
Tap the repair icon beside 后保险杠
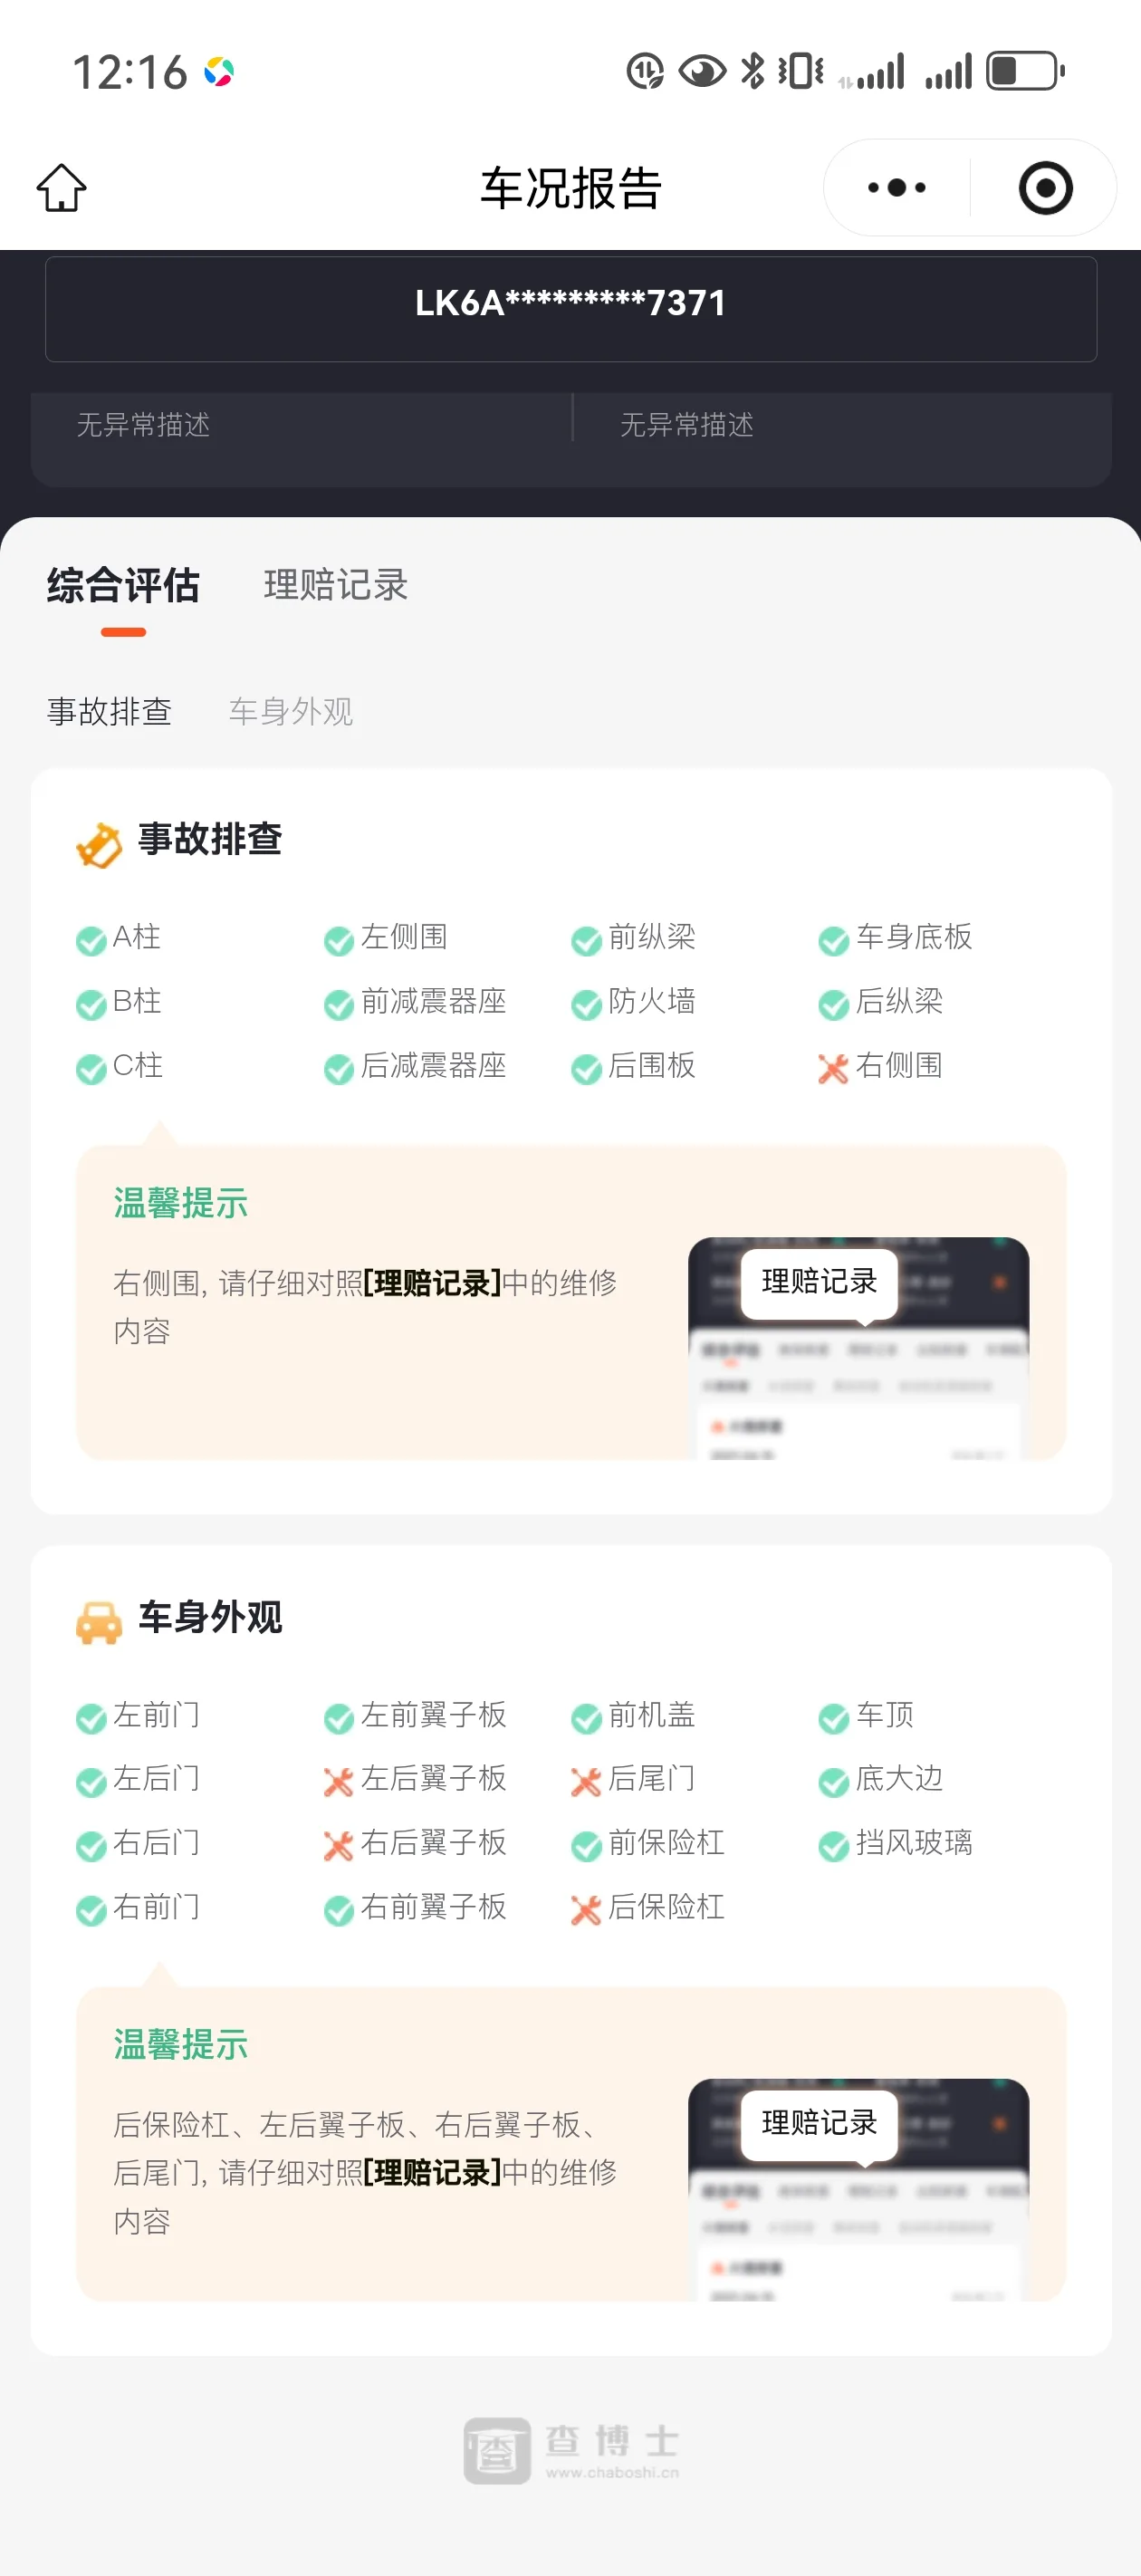click(586, 1910)
